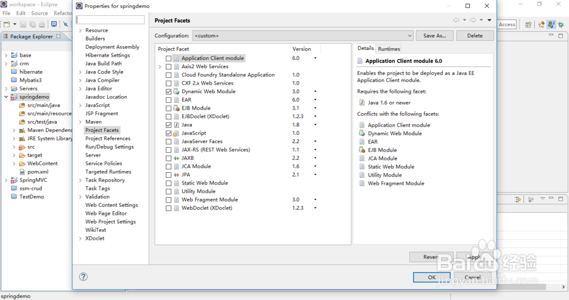Expand the Resource properties category
The image size is (569, 300).
tap(80, 31)
